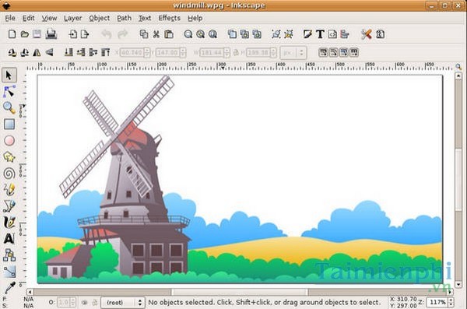The width and height of the screenshot is (467, 309).
Task: Toggle current layer visibility eye
Action: click(85, 303)
